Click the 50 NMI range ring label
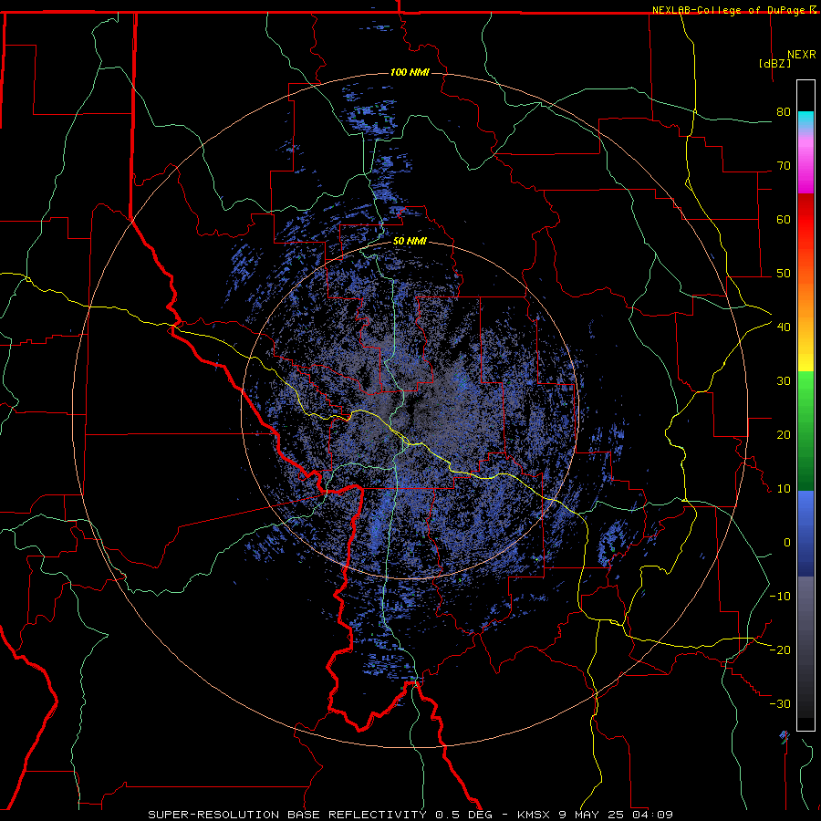 click(x=410, y=242)
